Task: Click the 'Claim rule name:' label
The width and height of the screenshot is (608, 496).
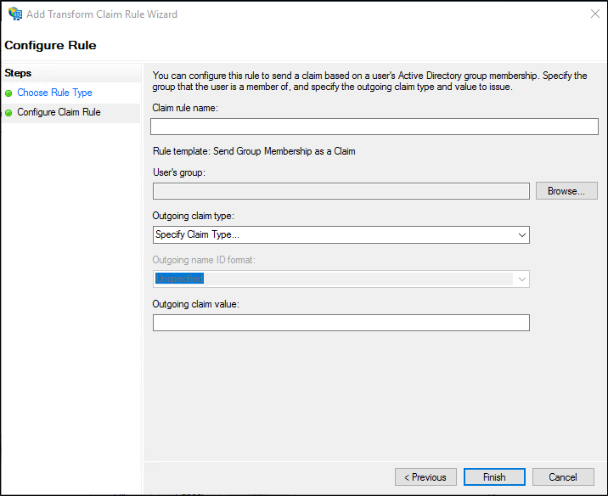Action: point(185,108)
